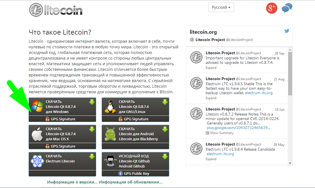Click the Windows logo download icon
315x188 pixels.
[x=37, y=106]
